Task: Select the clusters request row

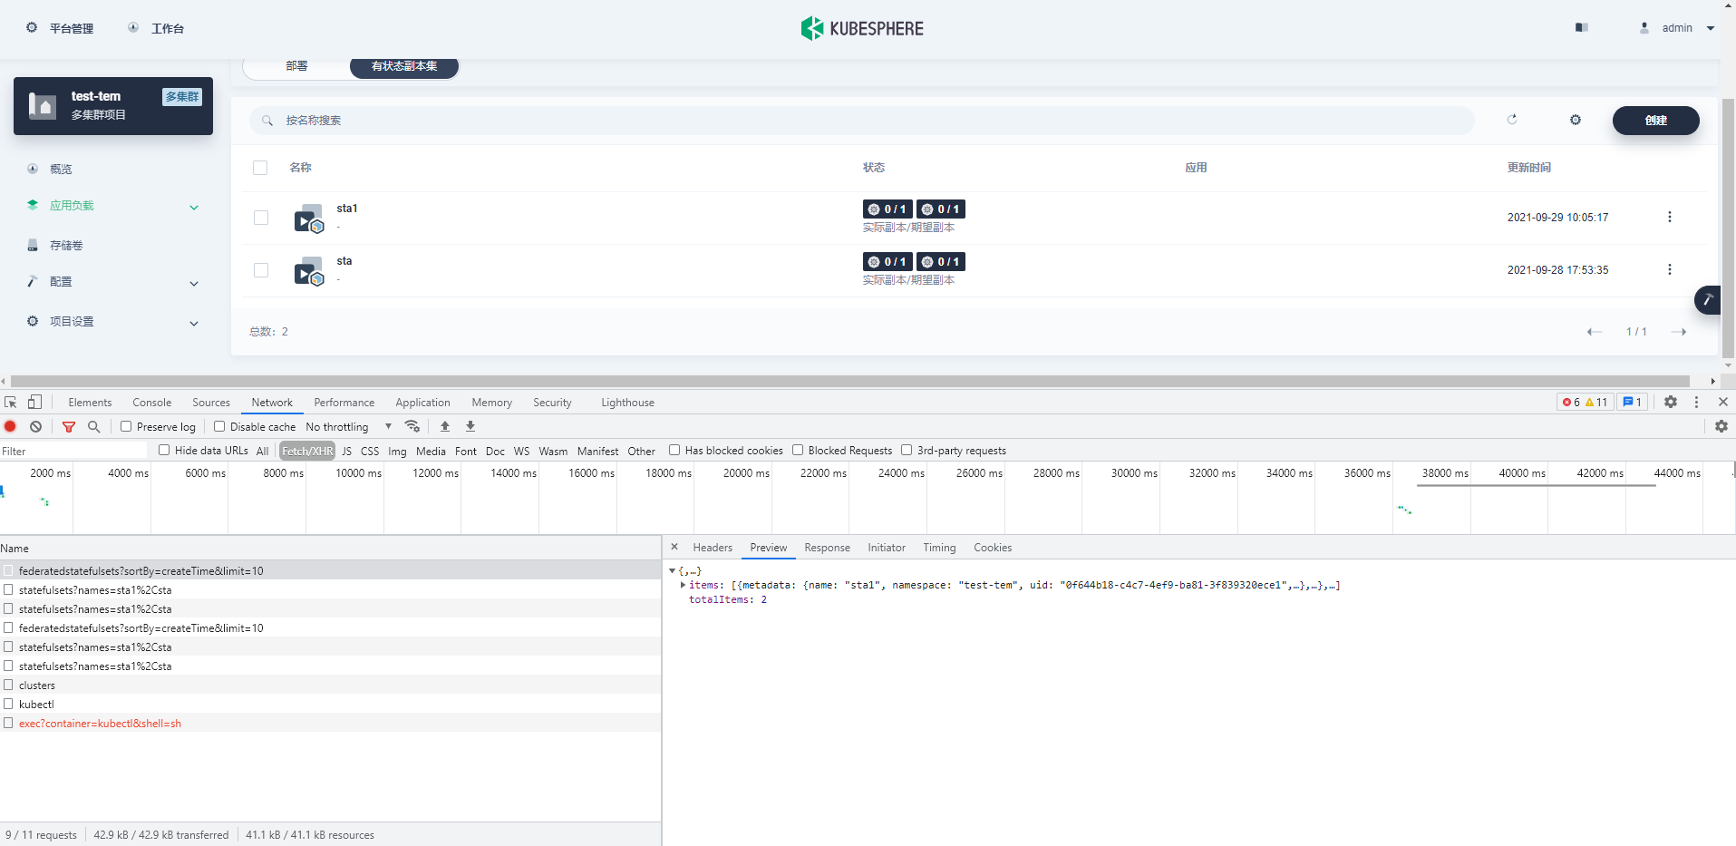Action: pos(330,686)
